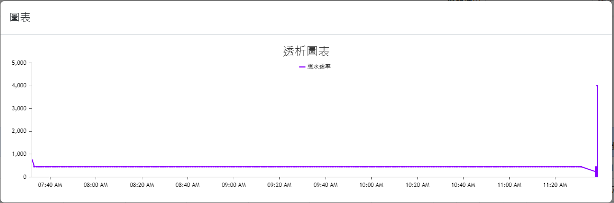Click the 09:00 AM x-axis label
The width and height of the screenshot is (614, 203).
(x=233, y=185)
